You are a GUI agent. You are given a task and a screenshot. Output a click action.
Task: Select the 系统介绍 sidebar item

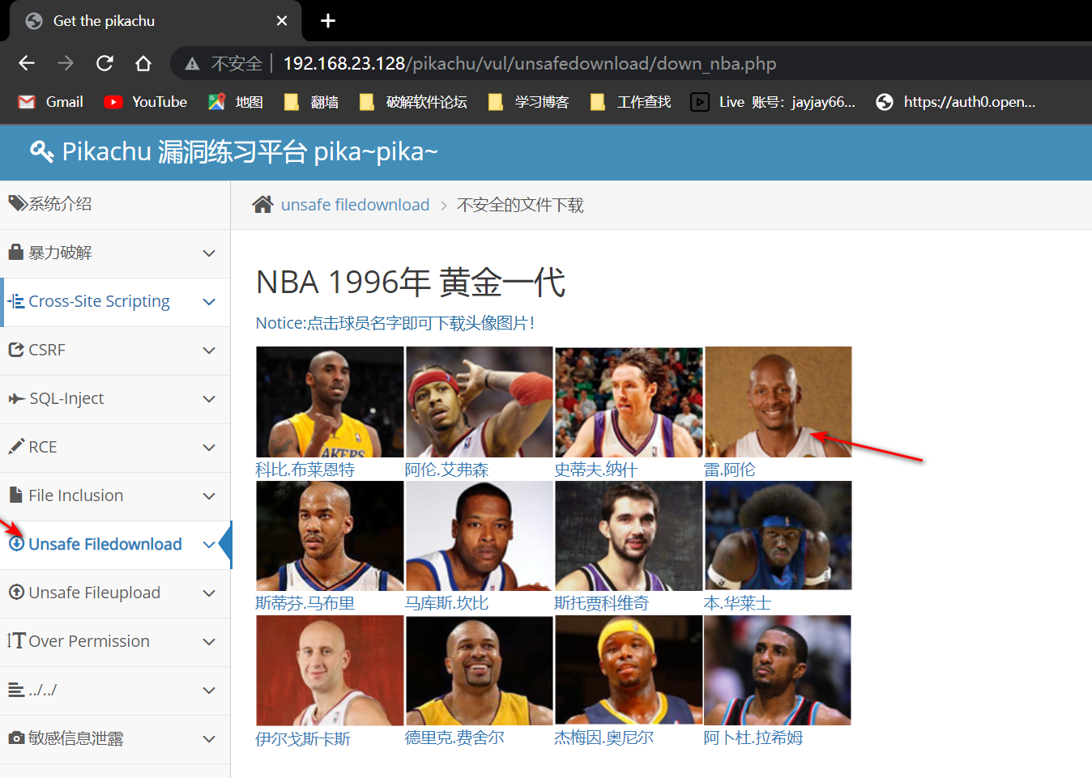pyautogui.click(x=59, y=204)
